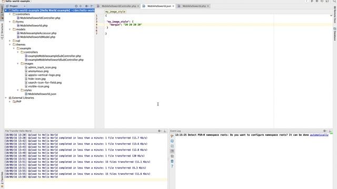Open Project panel gear settings
Screen dimensions: 337x189
pyautogui.click(x=86, y=6)
